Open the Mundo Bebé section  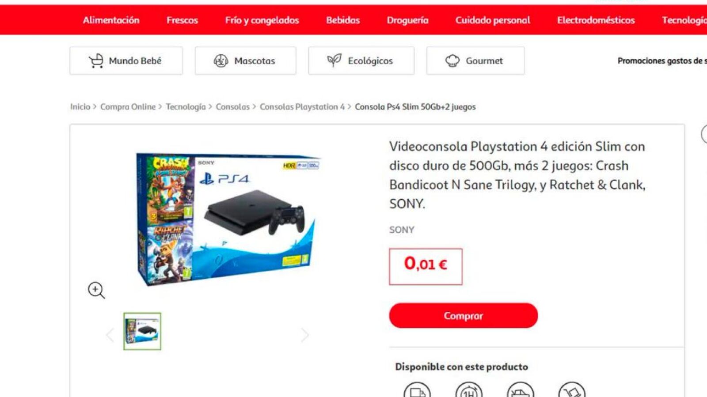(126, 61)
